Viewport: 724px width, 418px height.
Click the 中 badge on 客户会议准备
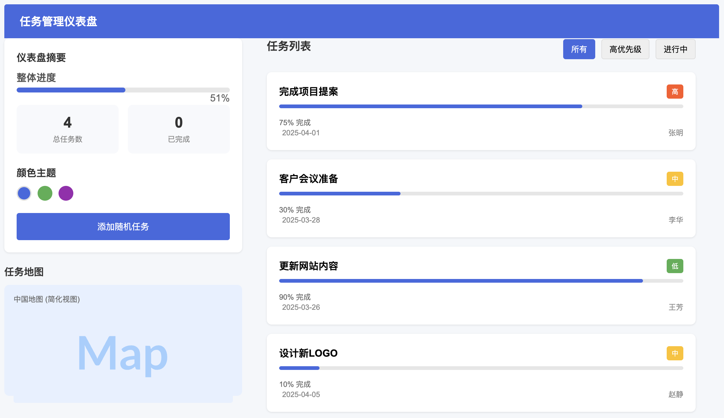point(675,179)
